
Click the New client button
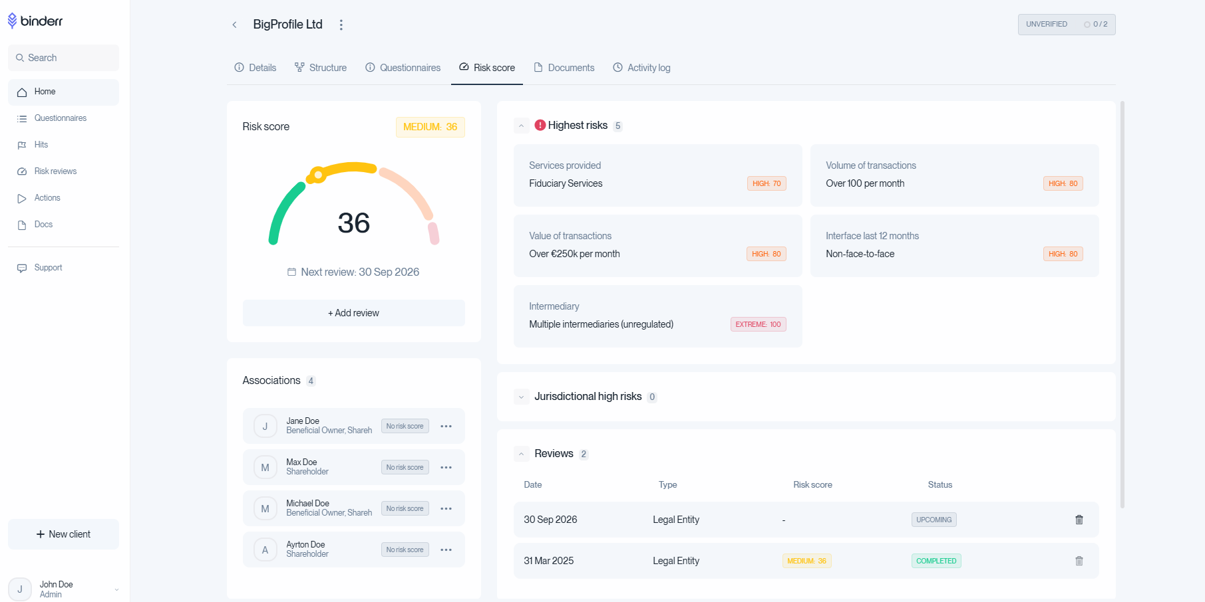coord(63,534)
